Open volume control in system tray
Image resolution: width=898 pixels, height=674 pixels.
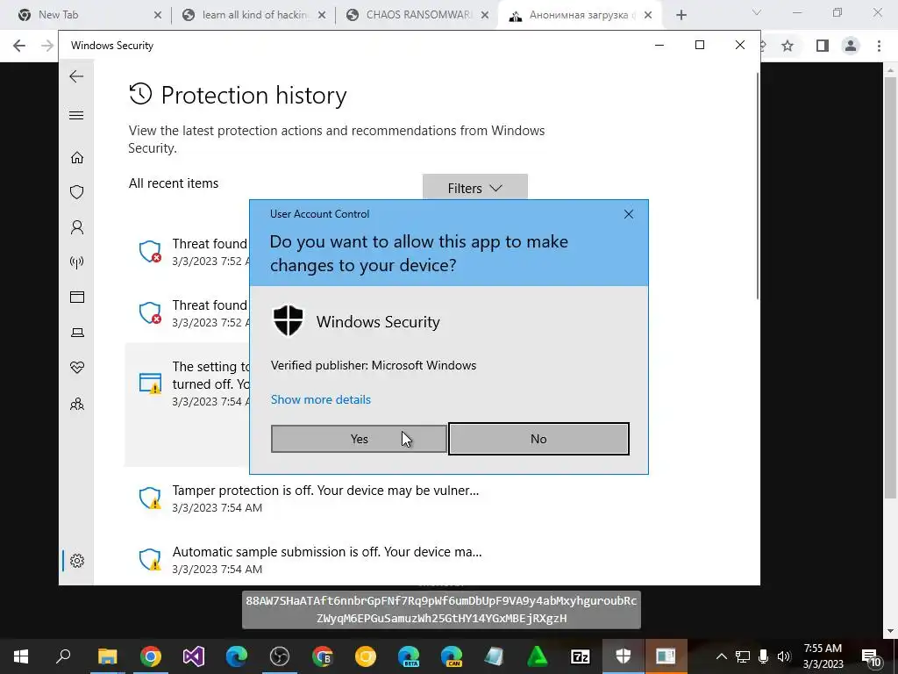pos(784,656)
